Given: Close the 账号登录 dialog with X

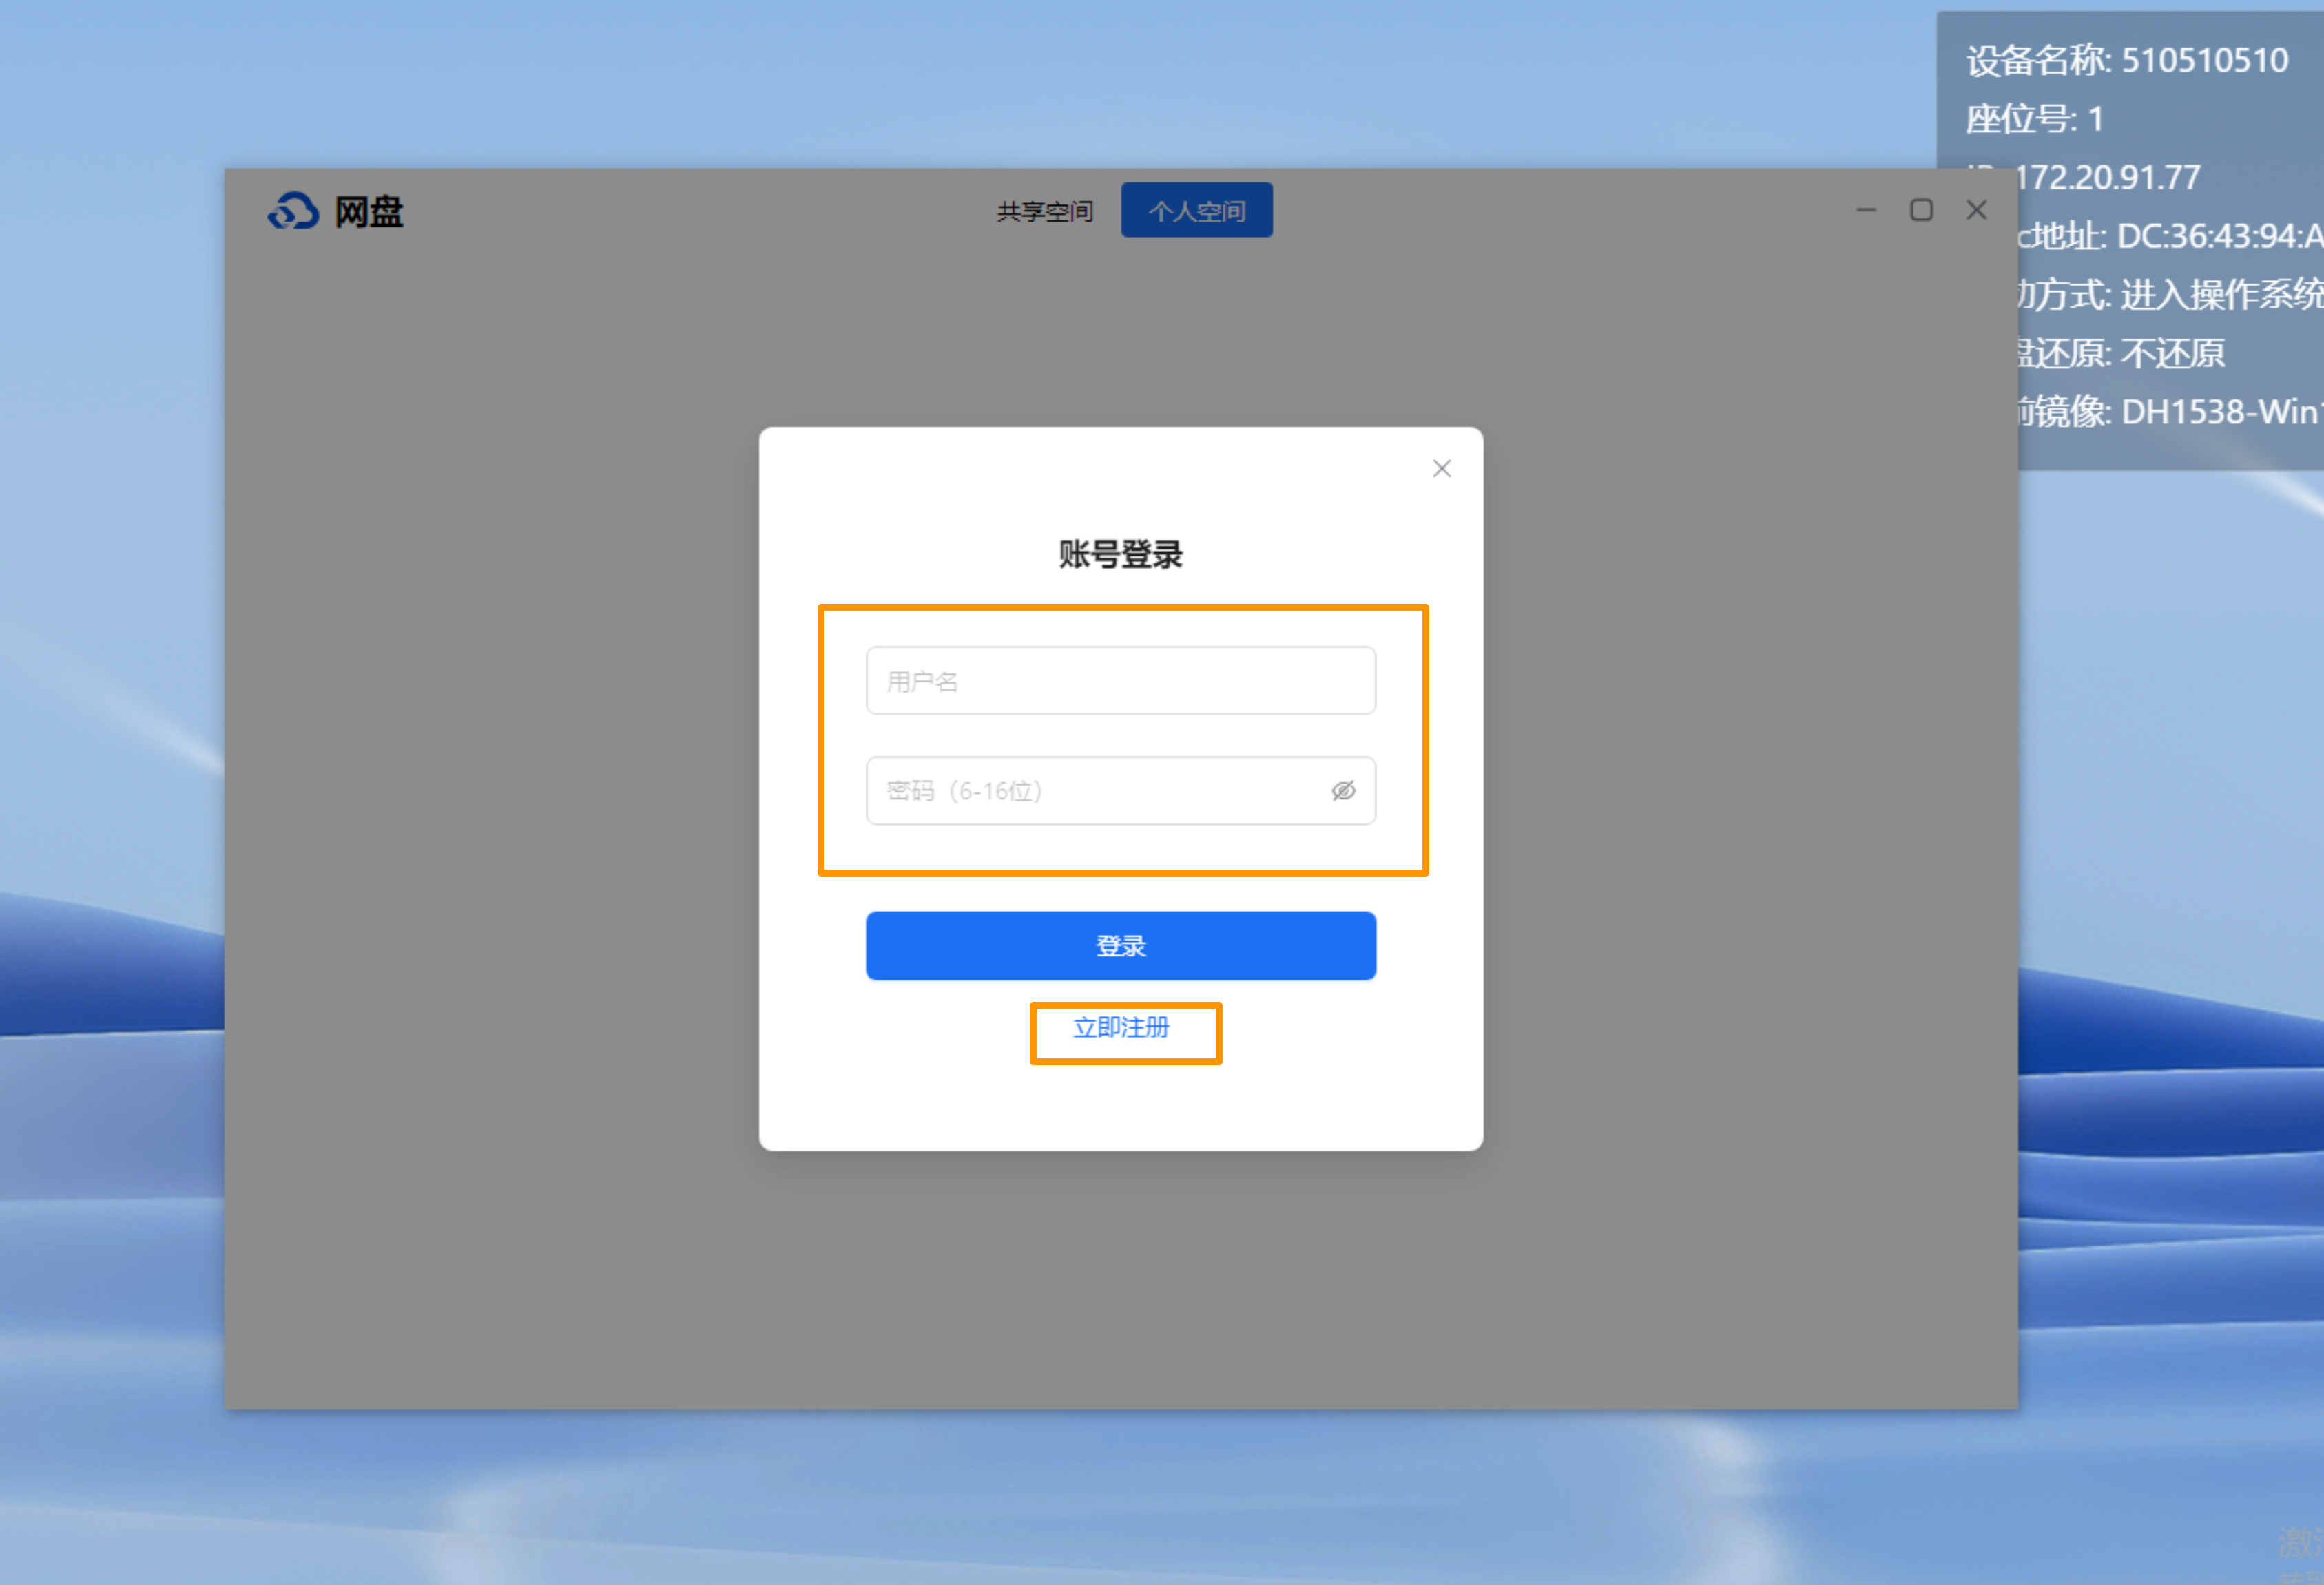Looking at the screenshot, I should pyautogui.click(x=1441, y=469).
